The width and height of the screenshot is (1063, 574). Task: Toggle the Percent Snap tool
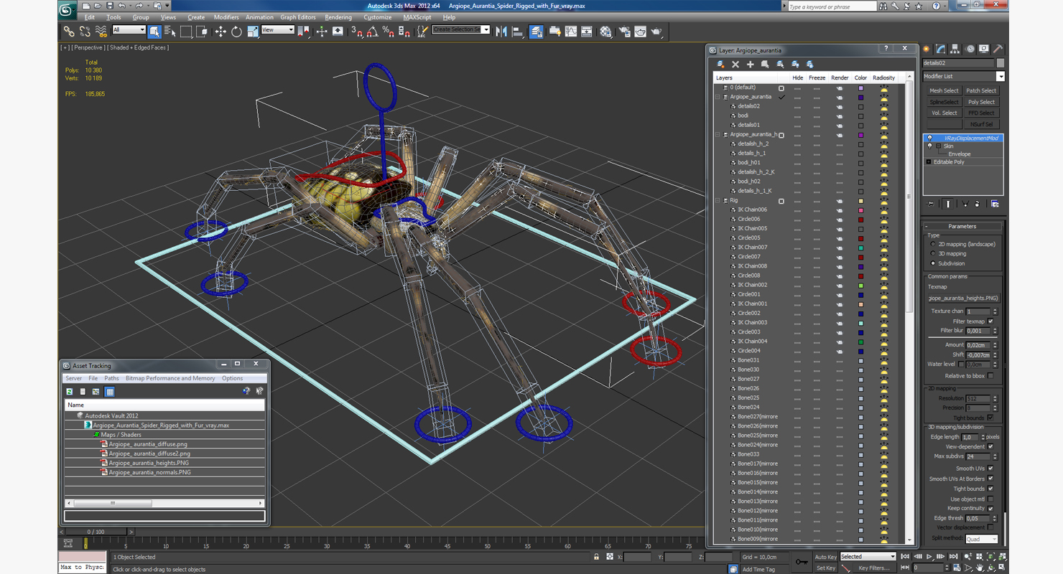coord(388,32)
